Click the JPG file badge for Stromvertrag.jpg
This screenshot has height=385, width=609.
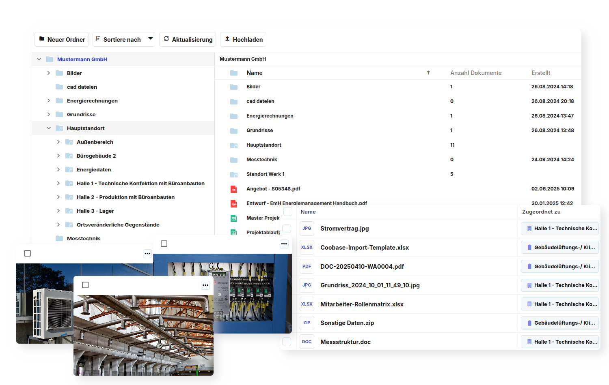point(307,229)
